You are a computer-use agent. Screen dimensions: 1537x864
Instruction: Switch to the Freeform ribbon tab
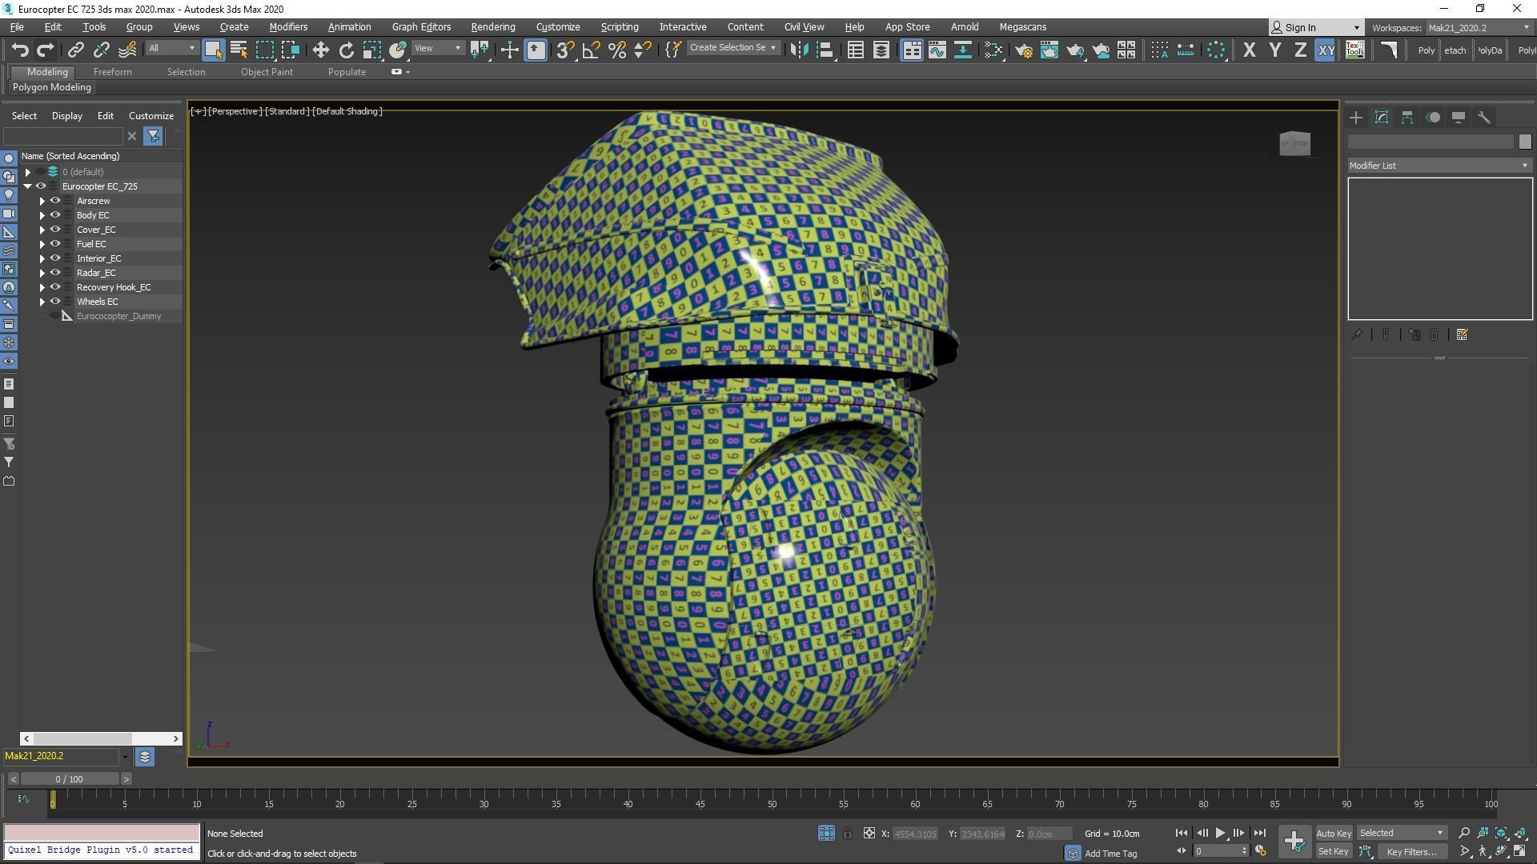(112, 72)
